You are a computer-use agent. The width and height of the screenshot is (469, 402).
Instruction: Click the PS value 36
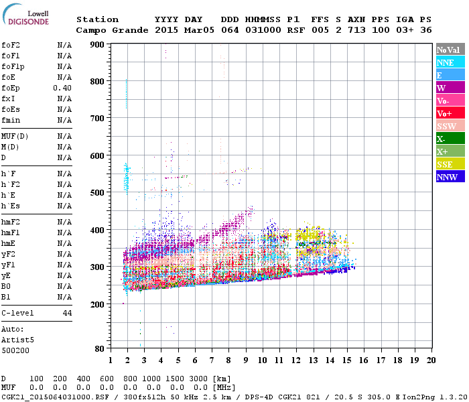pos(426,30)
